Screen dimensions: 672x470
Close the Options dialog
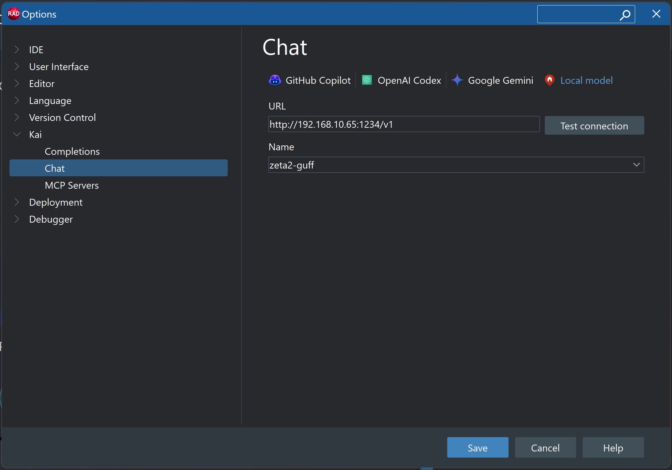pyautogui.click(x=656, y=14)
